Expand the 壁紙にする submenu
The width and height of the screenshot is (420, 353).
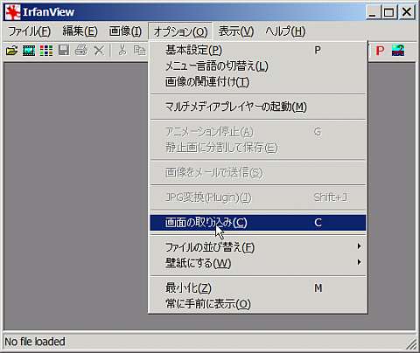tap(258, 263)
